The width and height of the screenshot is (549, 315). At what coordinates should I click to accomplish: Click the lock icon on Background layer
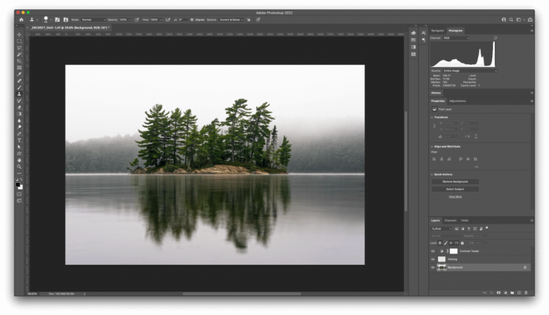click(525, 267)
